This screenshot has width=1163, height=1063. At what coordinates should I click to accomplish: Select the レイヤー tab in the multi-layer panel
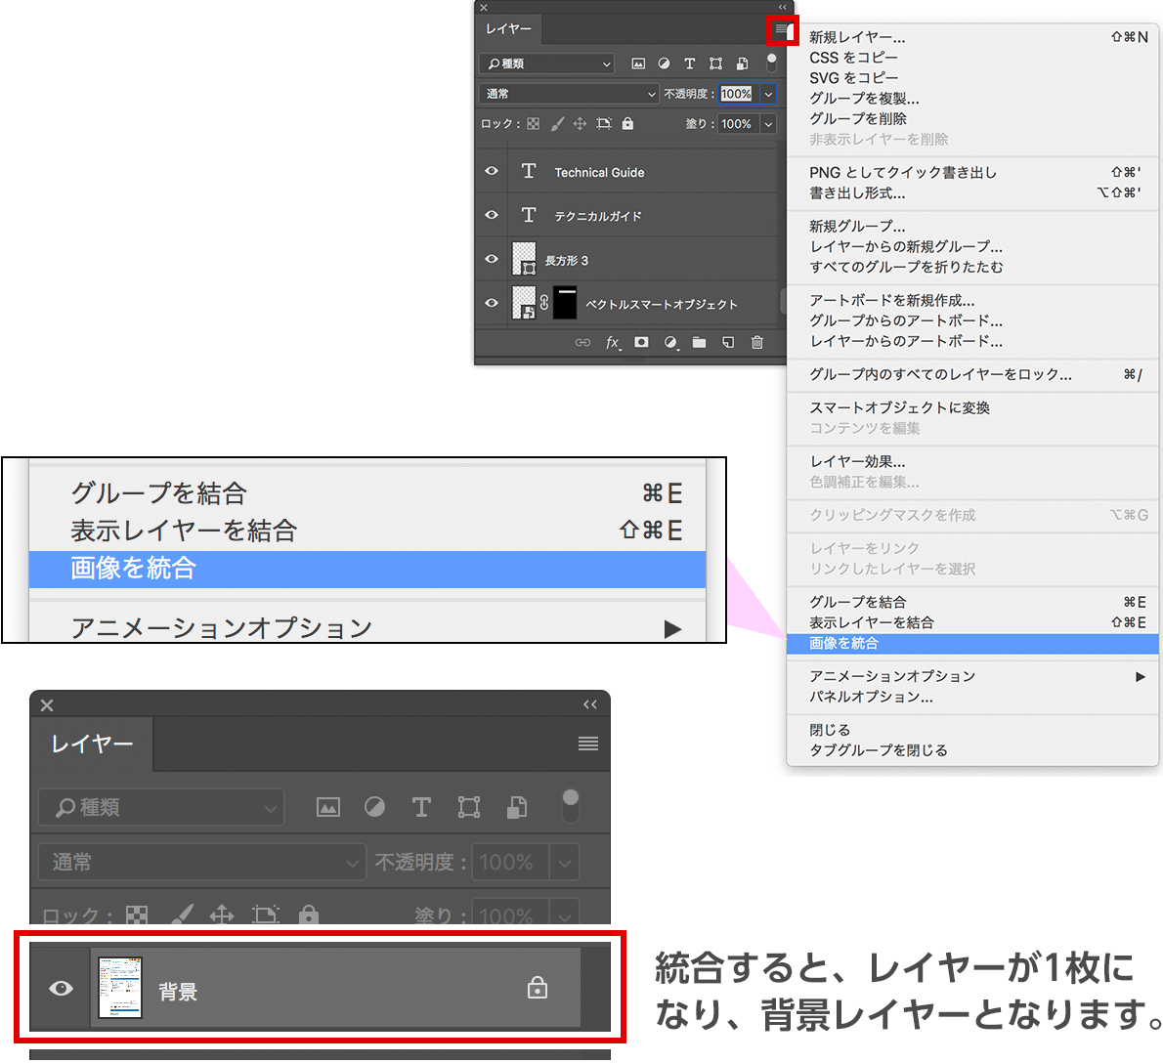509,29
